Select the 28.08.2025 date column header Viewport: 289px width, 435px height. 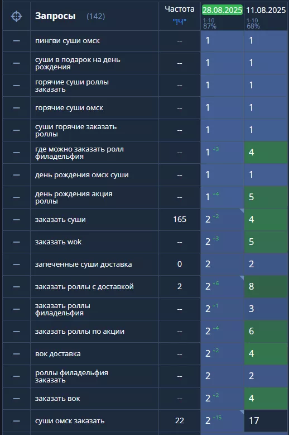point(222,10)
